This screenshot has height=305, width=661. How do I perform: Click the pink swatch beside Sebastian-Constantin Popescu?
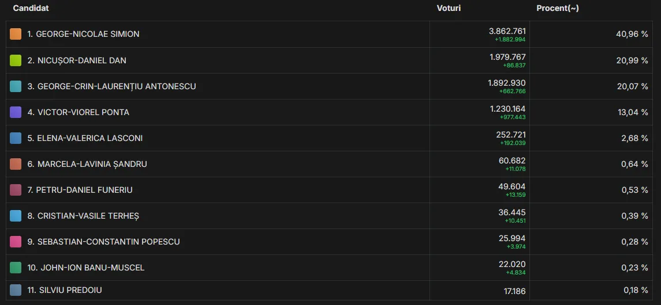click(x=16, y=242)
